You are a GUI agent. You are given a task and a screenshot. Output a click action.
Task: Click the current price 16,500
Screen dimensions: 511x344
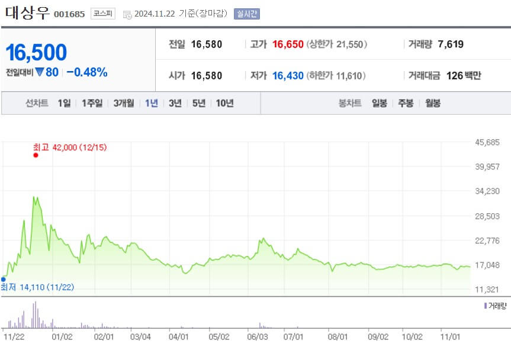(36, 53)
